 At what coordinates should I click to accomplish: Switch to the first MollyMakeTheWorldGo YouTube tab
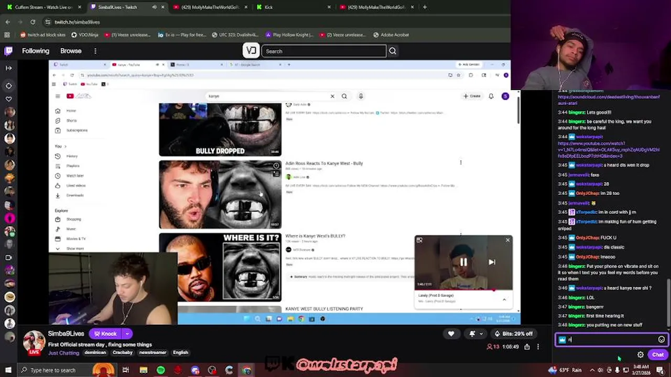click(210, 7)
